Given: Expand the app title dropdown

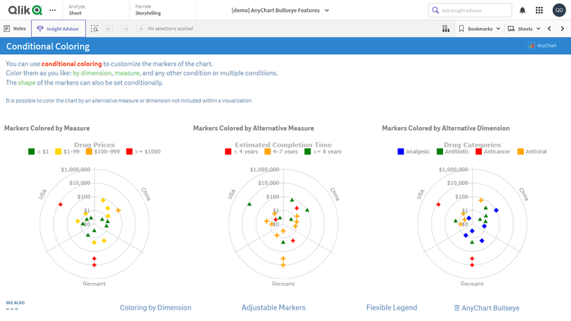Looking at the screenshot, I should point(327,10).
